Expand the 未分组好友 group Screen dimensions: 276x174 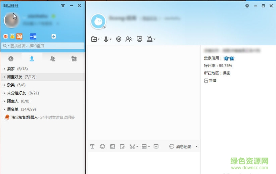pyautogui.click(x=16, y=93)
